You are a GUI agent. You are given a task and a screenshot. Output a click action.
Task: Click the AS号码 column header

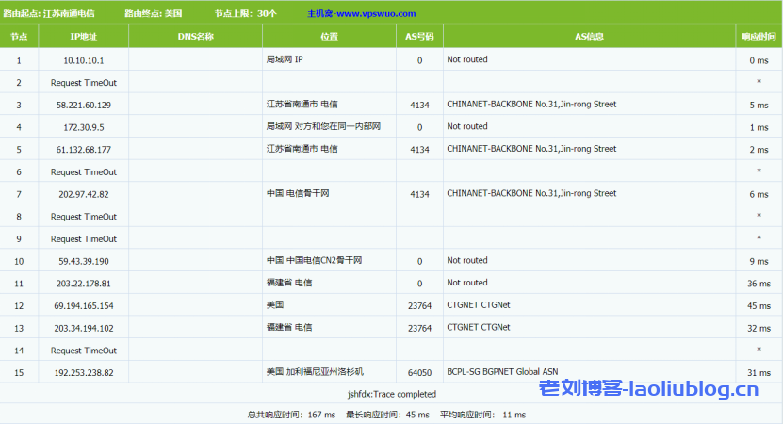(x=419, y=37)
